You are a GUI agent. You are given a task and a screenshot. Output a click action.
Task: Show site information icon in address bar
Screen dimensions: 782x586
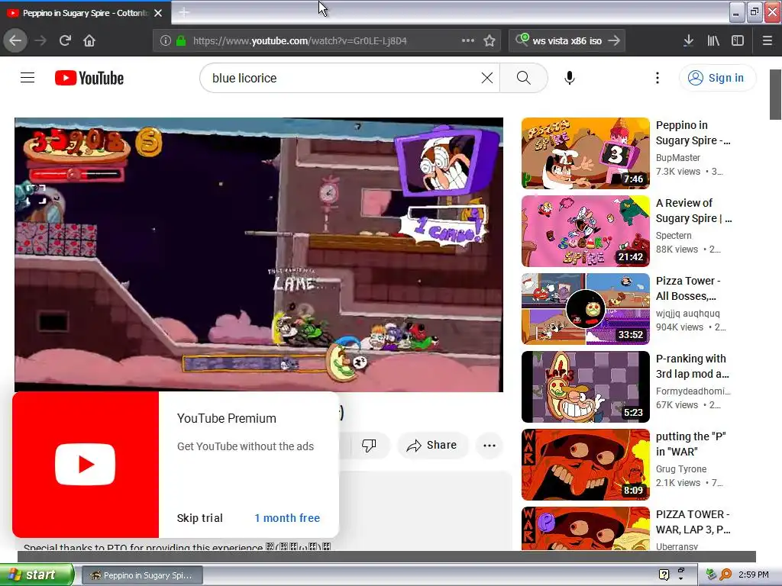[x=166, y=40]
